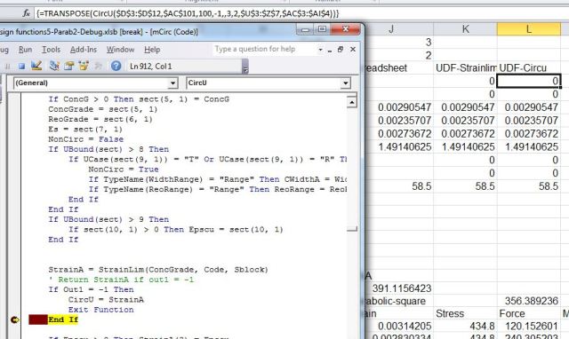Click 58.5 cell in column J
Screen dimensions: 569x339
tap(399, 186)
